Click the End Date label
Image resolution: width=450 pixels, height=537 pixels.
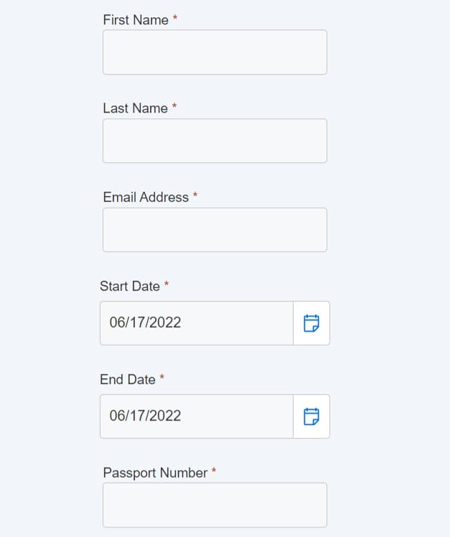pyautogui.click(x=128, y=380)
